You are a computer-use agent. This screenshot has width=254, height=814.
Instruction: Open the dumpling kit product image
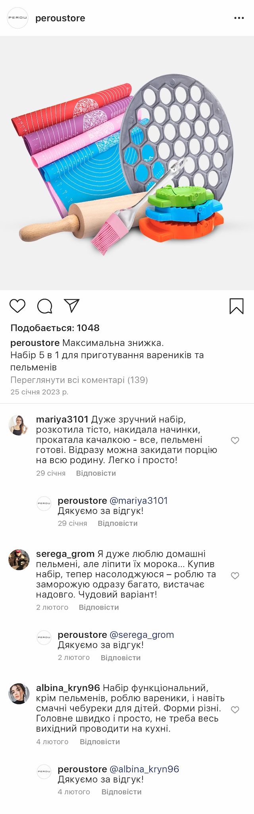click(x=127, y=163)
